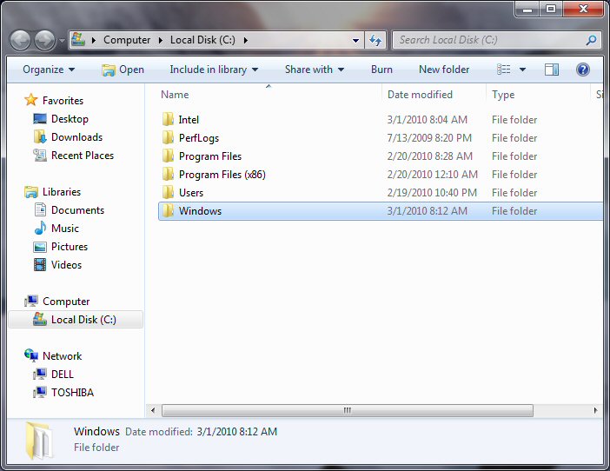Viewport: 610px width, 471px height.
Task: Select the Music library icon
Action: [x=40, y=229]
